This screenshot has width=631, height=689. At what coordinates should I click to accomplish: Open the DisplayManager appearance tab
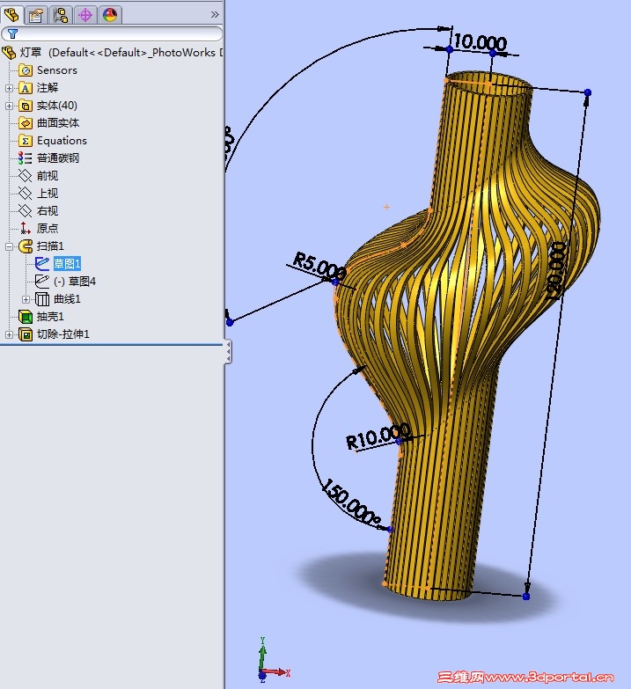(110, 15)
